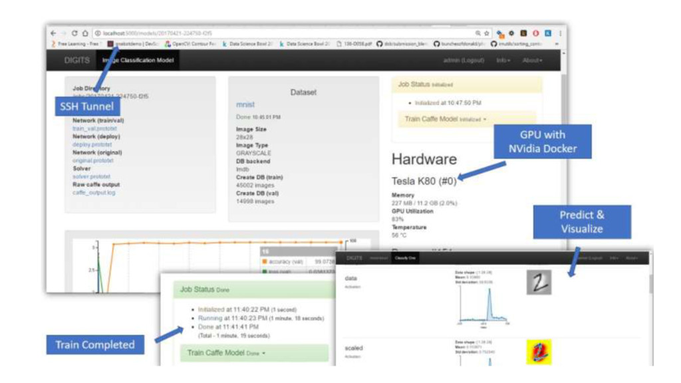Click the gear extension icon in toolbar
The width and height of the screenshot is (681, 383).
(511, 33)
